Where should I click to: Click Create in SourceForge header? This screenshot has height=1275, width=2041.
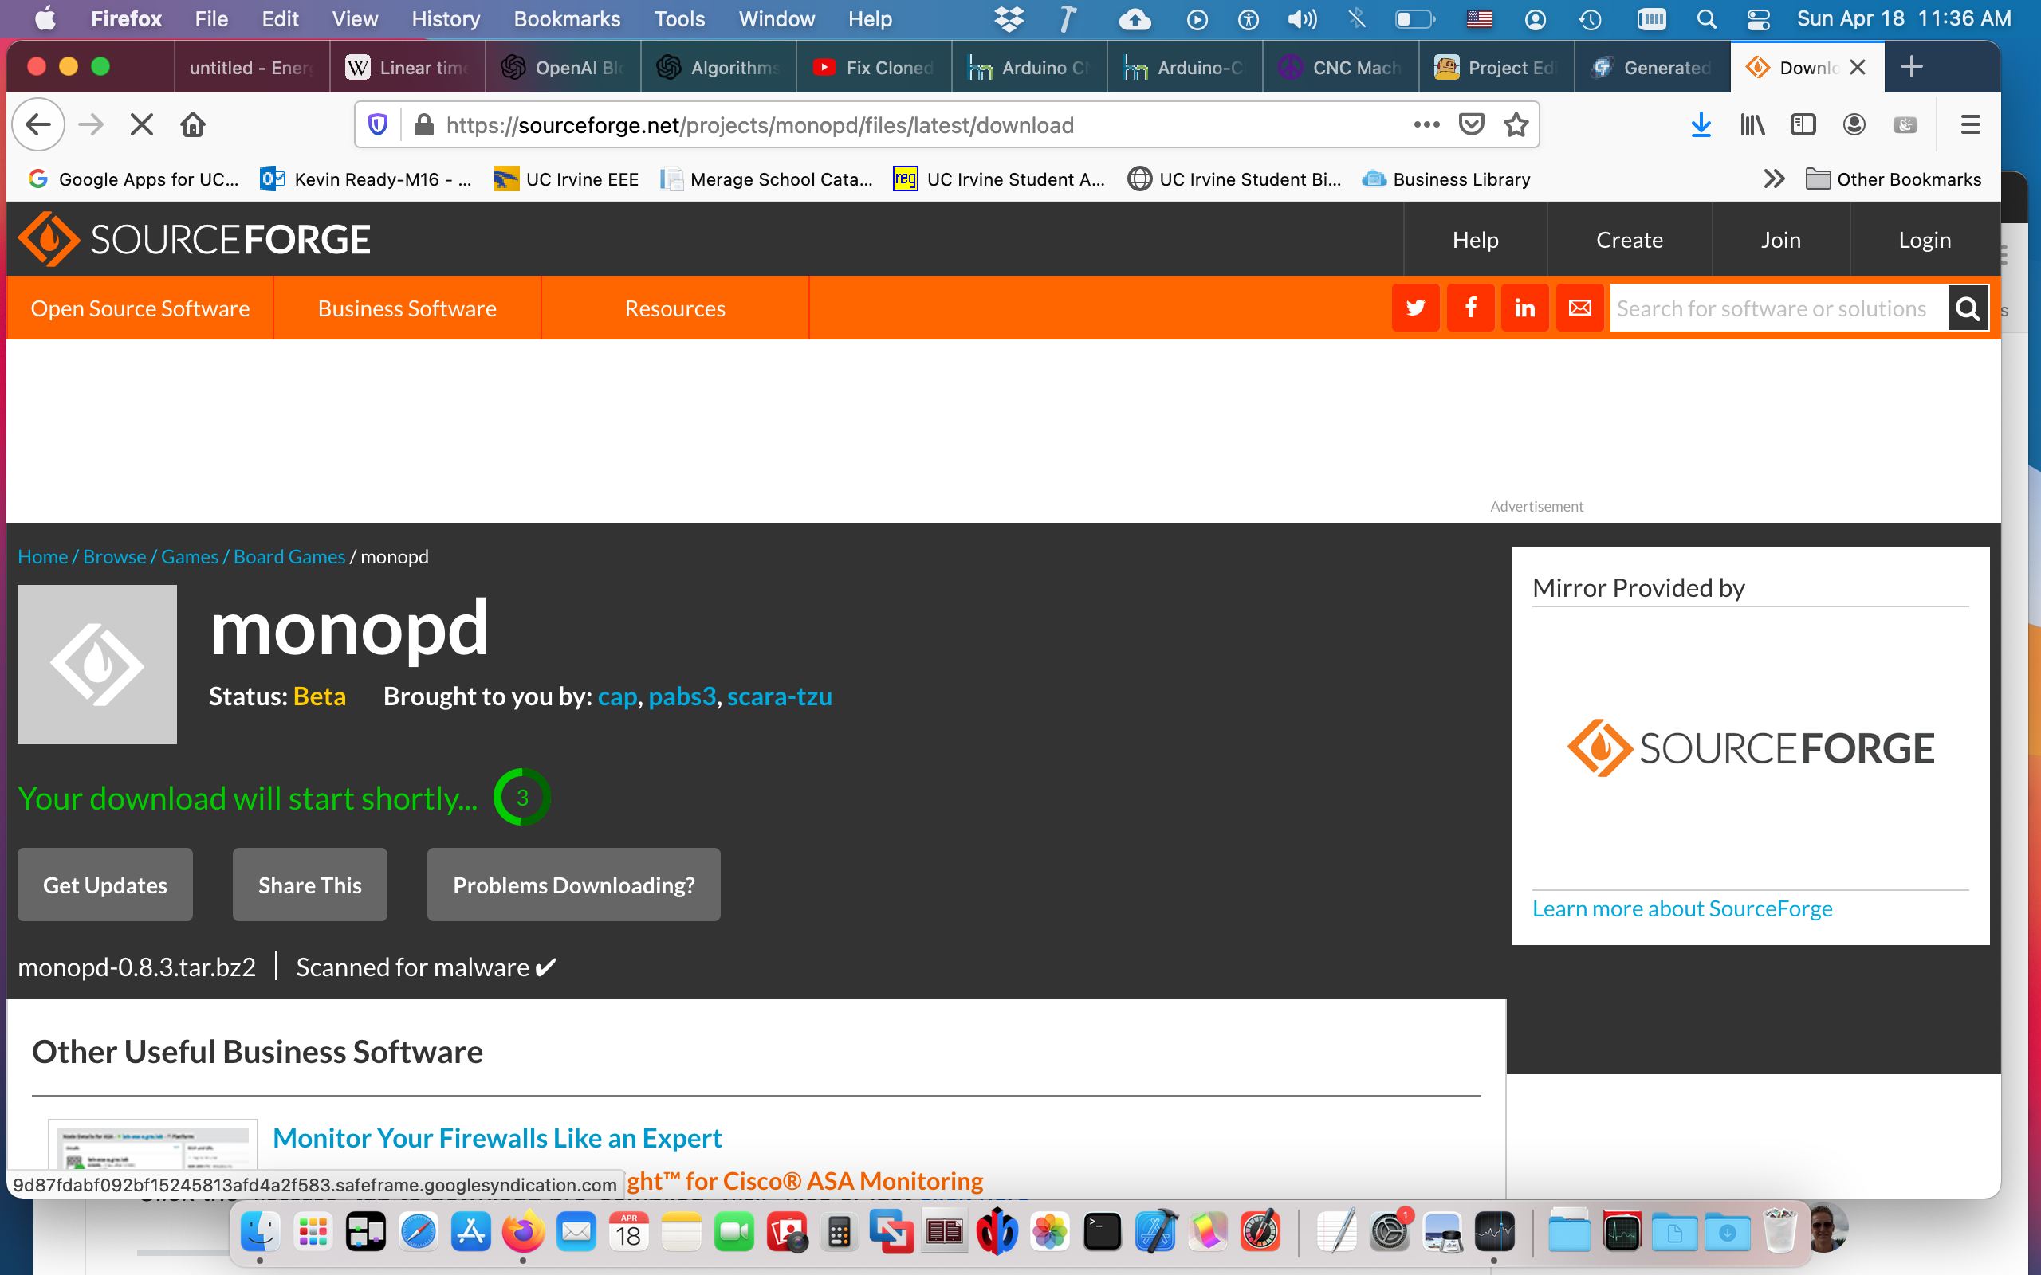(x=1630, y=240)
